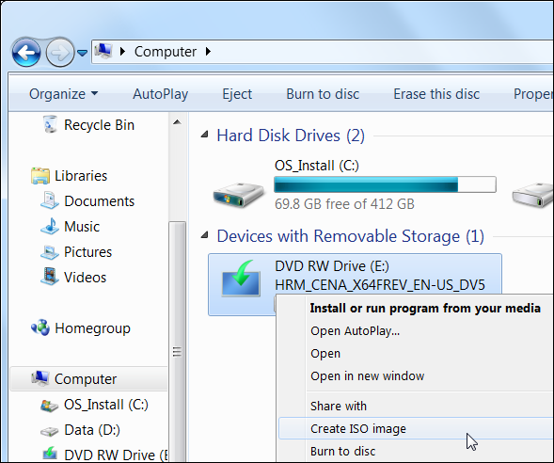Select Recycle Bin in navigation pane
Image resolution: width=554 pixels, height=463 pixels.
[88, 125]
